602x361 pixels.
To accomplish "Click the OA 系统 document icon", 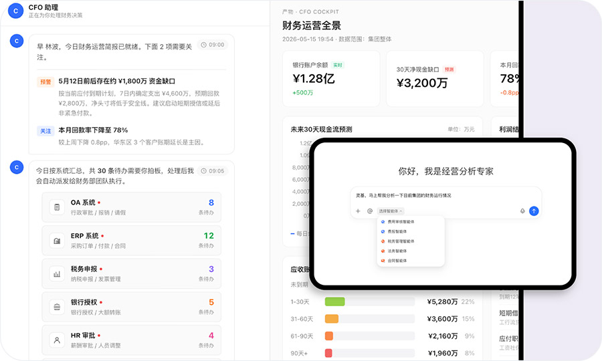I will (57, 207).
